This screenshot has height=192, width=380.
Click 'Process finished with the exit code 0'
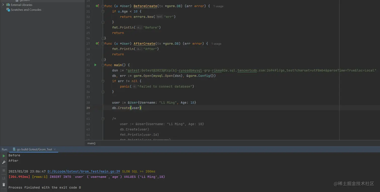pos(45,187)
